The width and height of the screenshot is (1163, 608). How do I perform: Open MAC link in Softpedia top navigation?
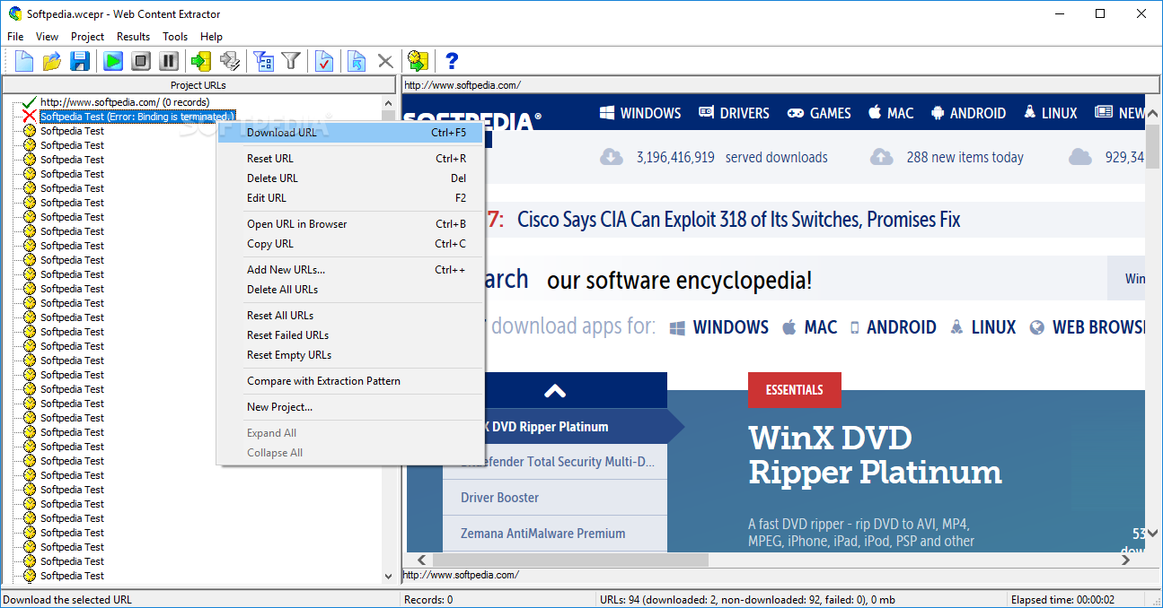pos(891,113)
